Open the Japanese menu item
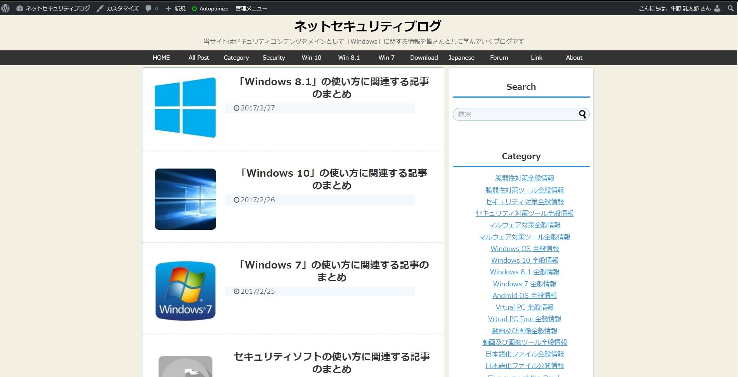Viewport: 738px width, 377px height. pyautogui.click(x=461, y=58)
